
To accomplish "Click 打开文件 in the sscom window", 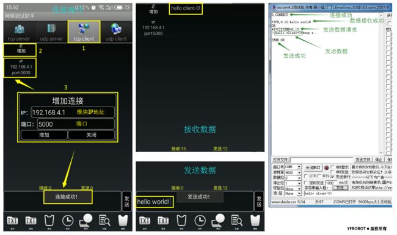I will (280, 160).
